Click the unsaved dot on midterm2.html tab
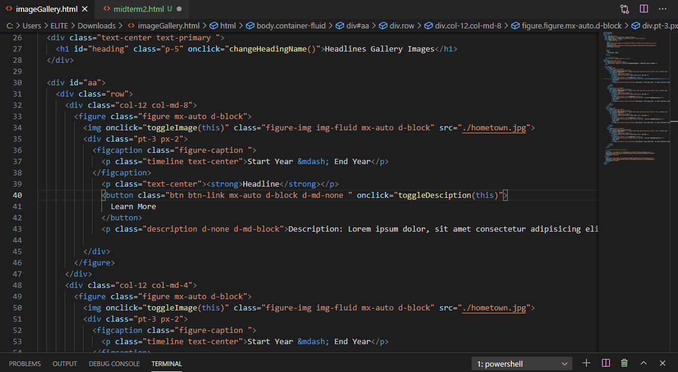 click(x=179, y=9)
